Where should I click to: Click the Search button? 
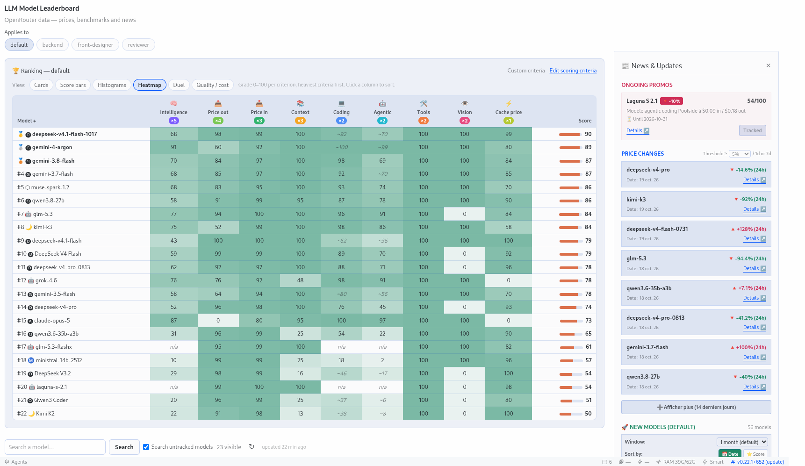(124, 447)
